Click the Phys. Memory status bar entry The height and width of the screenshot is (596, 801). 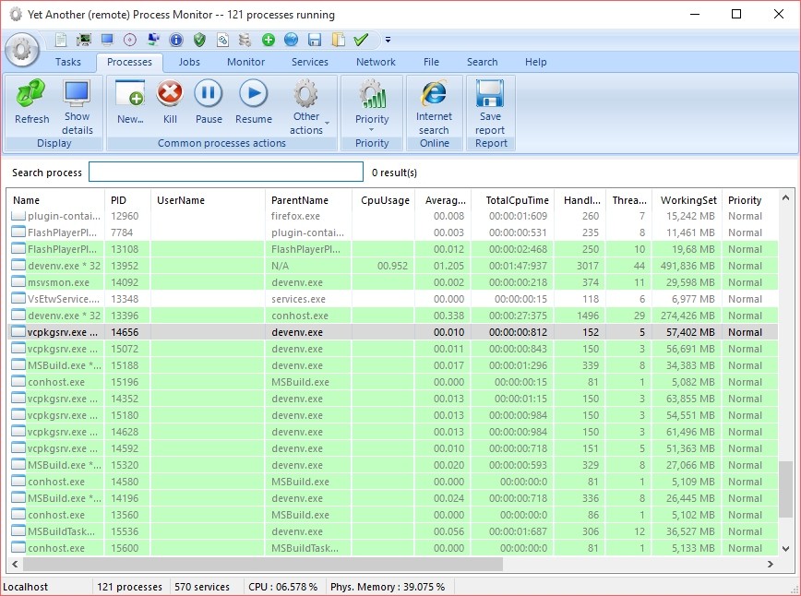click(x=388, y=587)
